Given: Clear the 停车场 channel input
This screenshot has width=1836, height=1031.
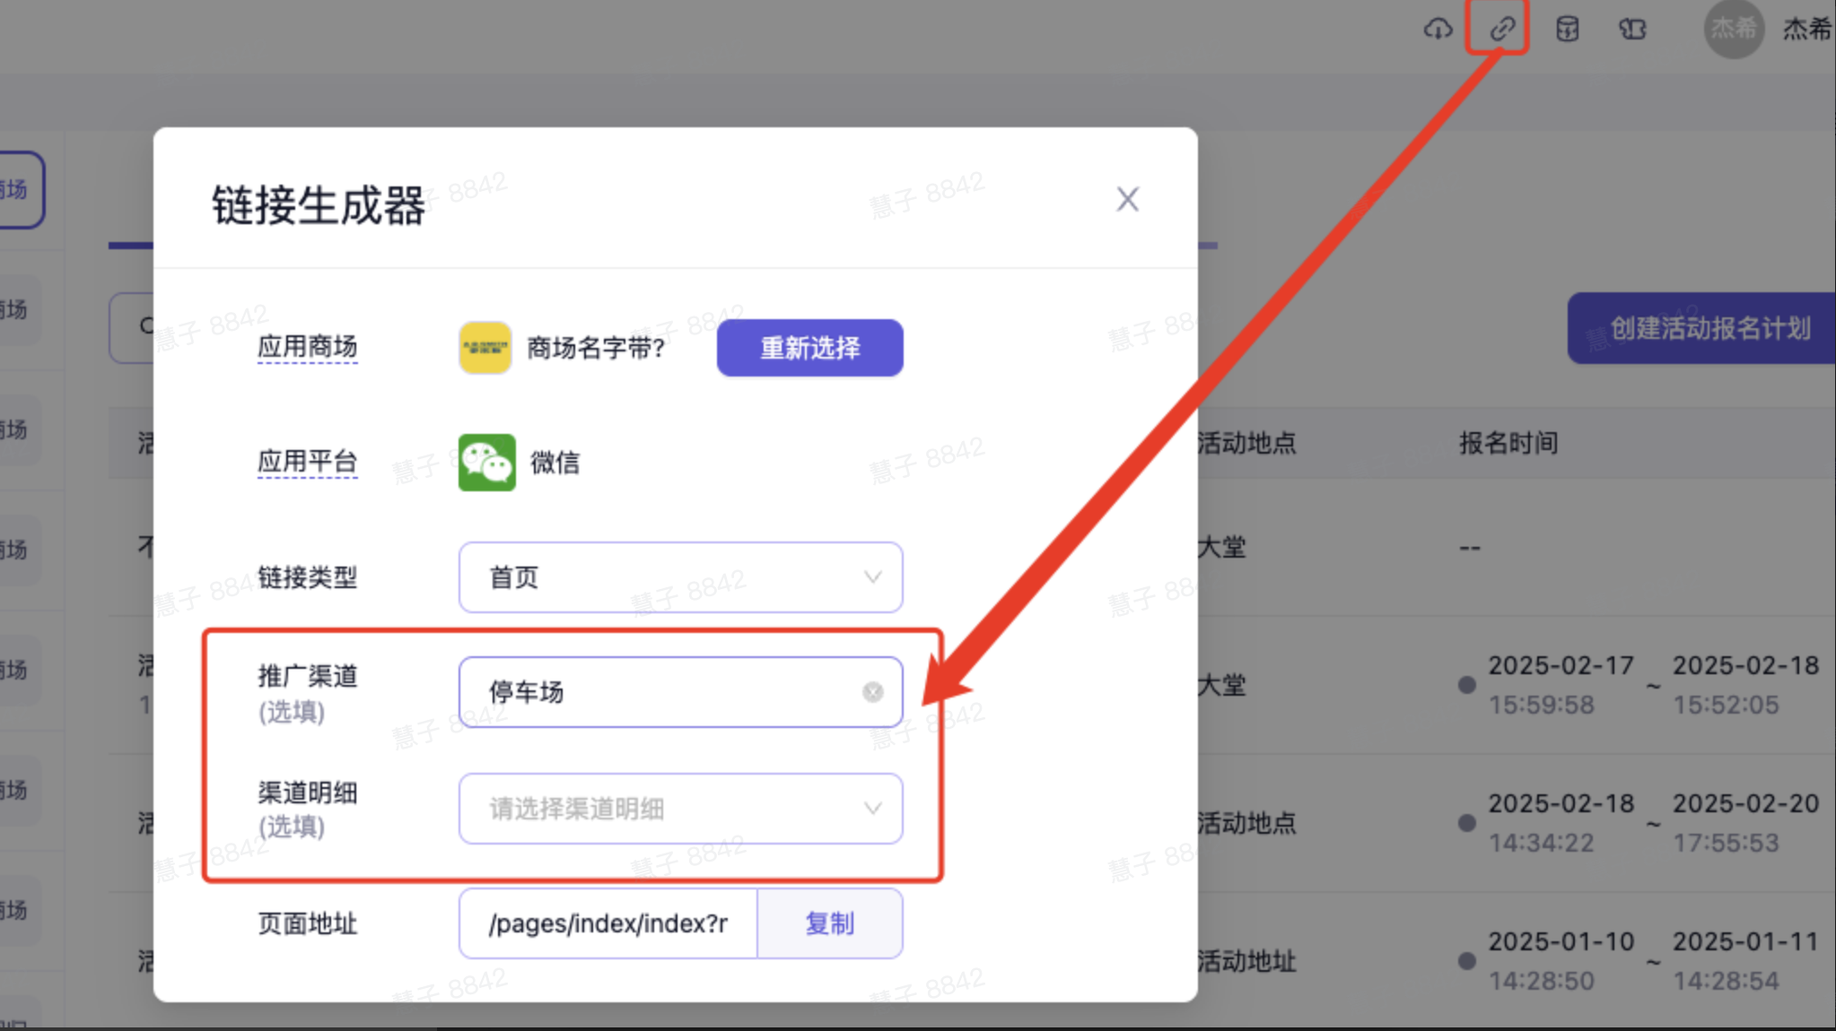Looking at the screenshot, I should (872, 692).
